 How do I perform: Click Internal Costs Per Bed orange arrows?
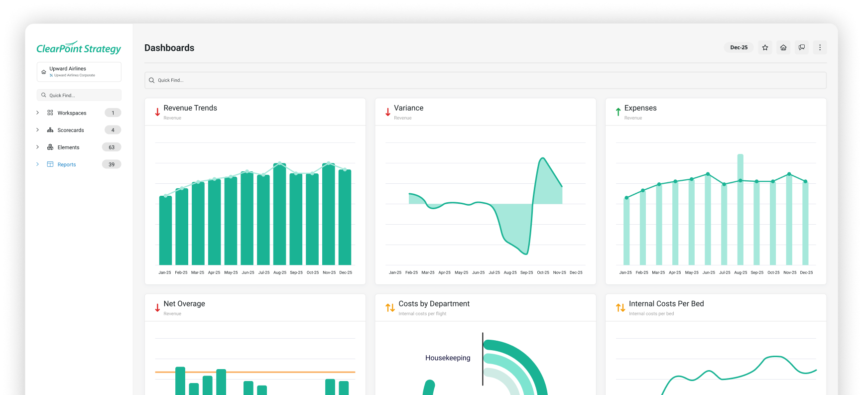click(620, 308)
